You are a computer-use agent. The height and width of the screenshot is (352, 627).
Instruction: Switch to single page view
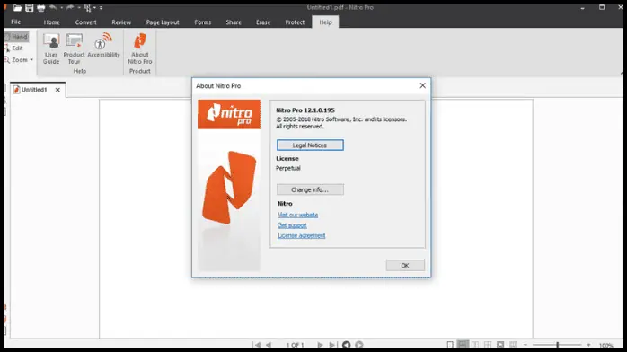(x=450, y=345)
